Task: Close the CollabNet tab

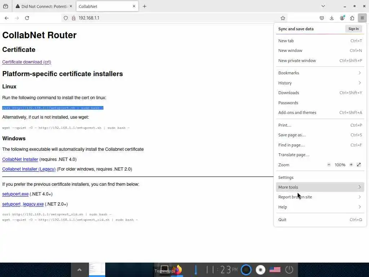Action: click(134, 6)
